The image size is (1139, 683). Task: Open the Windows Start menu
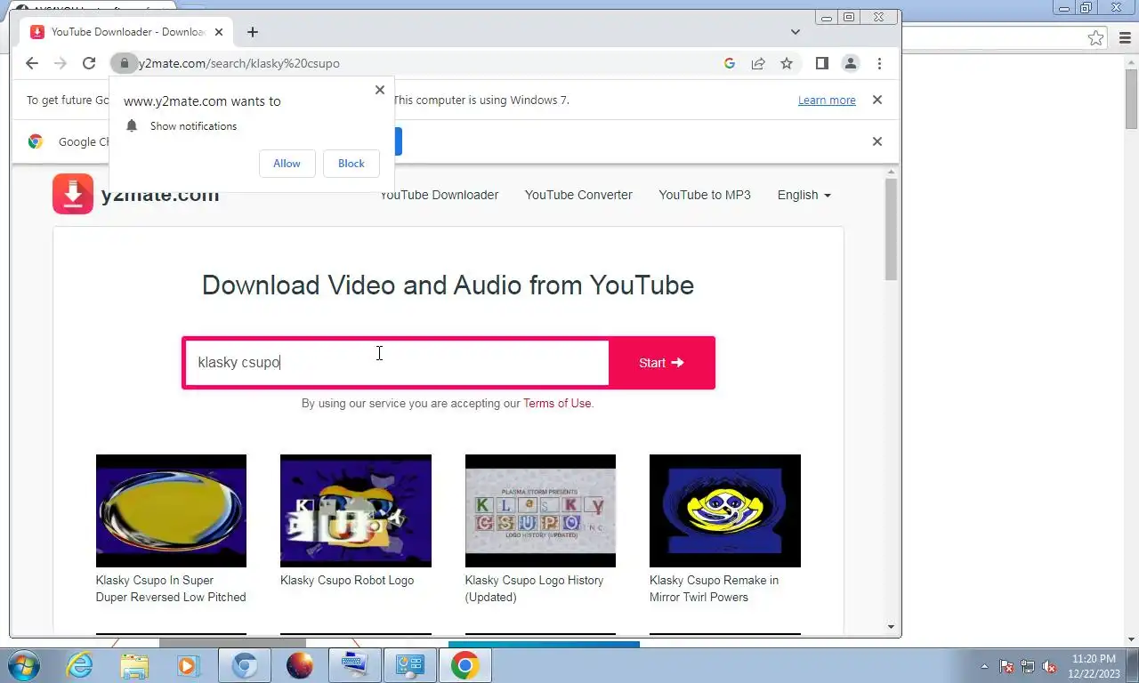click(22, 665)
